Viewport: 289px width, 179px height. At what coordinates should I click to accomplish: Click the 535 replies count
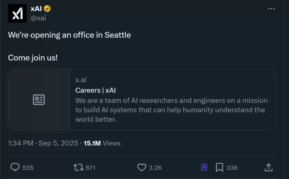click(x=28, y=168)
